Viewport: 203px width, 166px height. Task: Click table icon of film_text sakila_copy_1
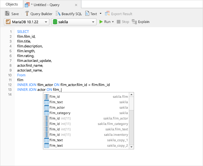47,140
